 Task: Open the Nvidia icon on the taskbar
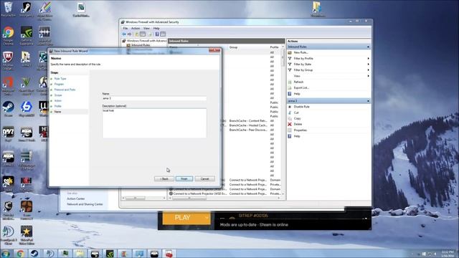click(x=110, y=253)
